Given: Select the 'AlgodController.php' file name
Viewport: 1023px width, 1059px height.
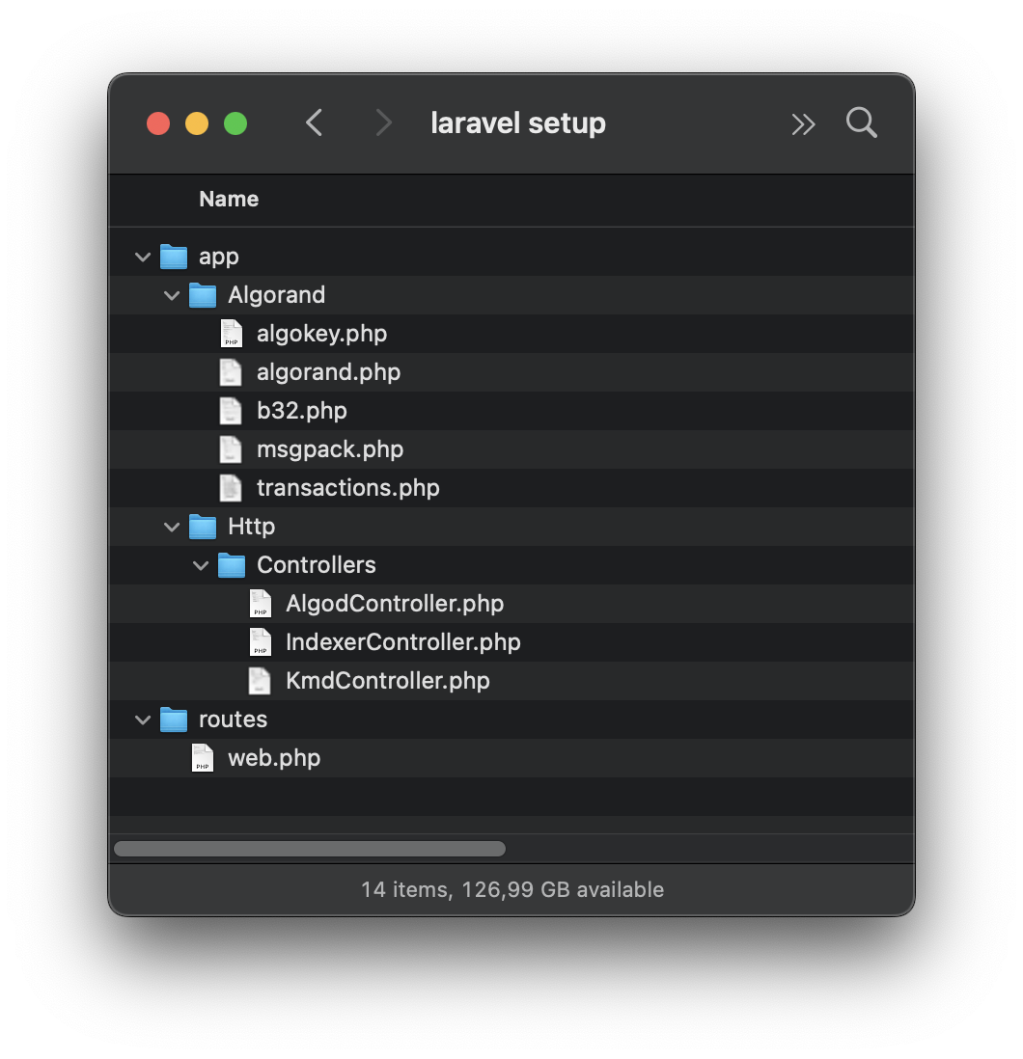Looking at the screenshot, I should (395, 604).
